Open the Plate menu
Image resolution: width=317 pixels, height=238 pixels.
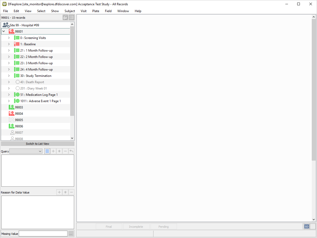pos(96,11)
